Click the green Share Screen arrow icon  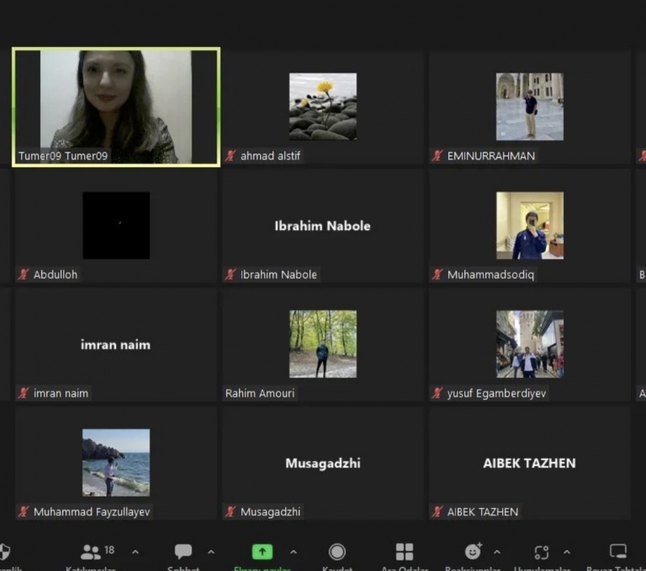(262, 552)
